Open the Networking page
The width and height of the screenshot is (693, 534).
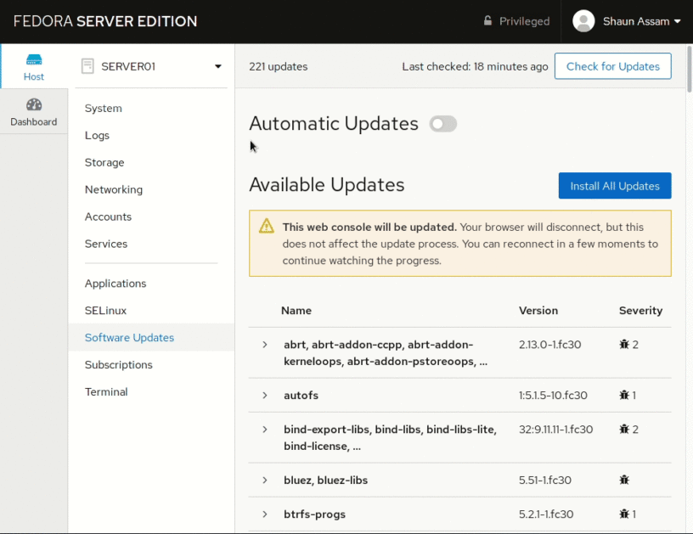click(114, 189)
